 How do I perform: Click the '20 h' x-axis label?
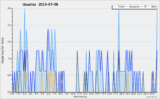point(134,94)
